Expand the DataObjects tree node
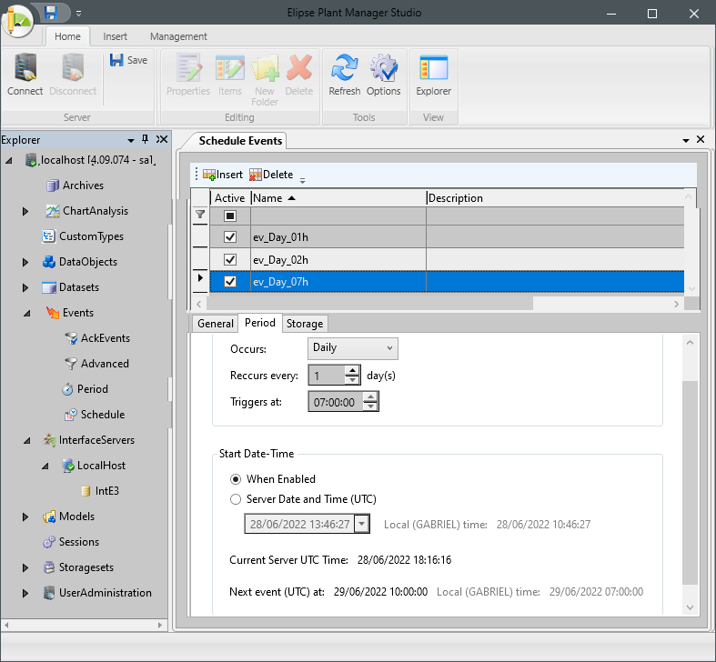The width and height of the screenshot is (716, 662). (25, 262)
